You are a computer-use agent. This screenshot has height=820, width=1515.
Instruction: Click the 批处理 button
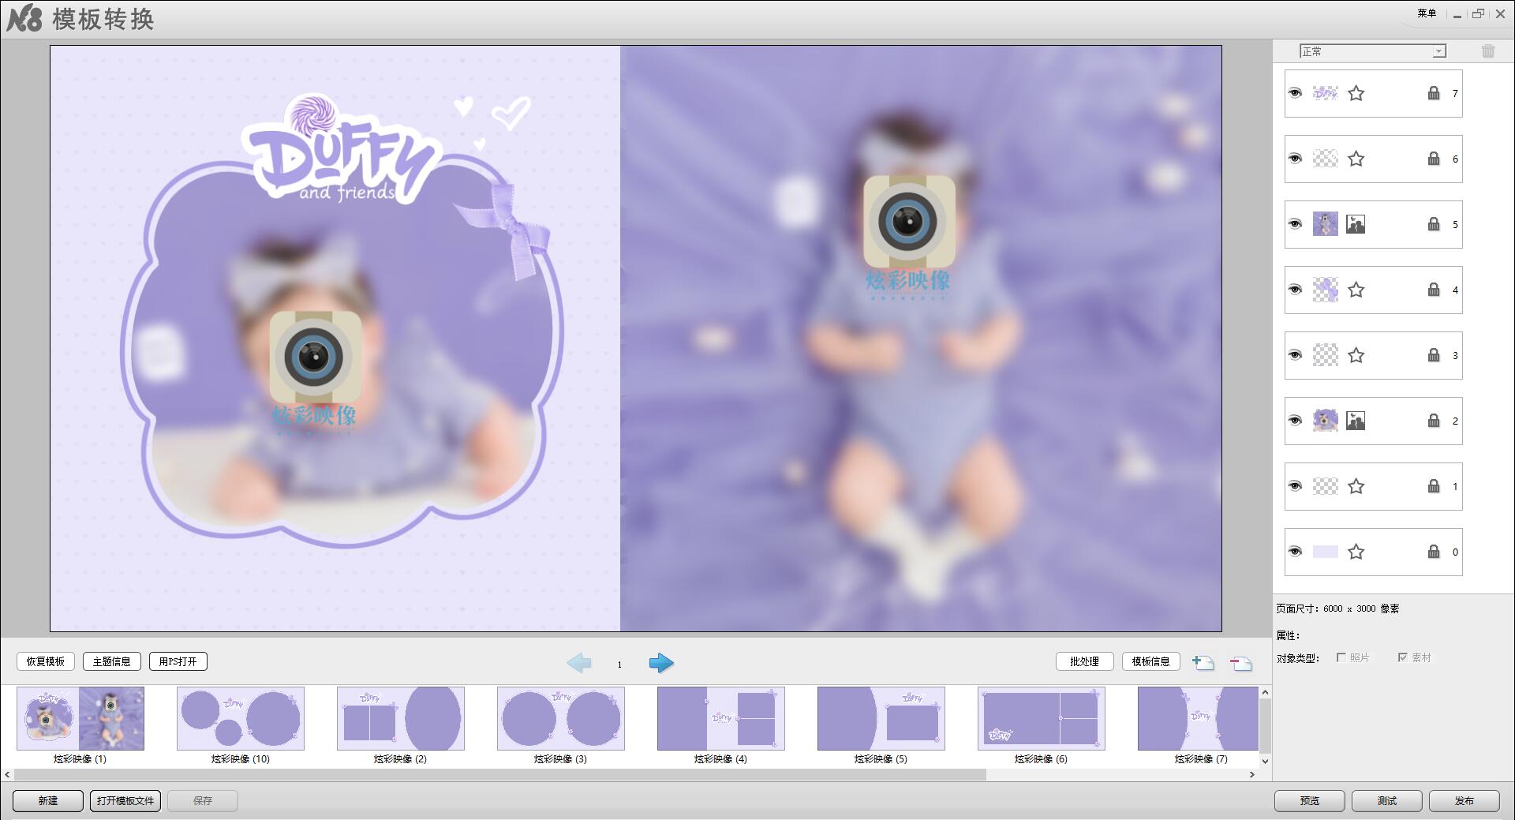pyautogui.click(x=1084, y=661)
